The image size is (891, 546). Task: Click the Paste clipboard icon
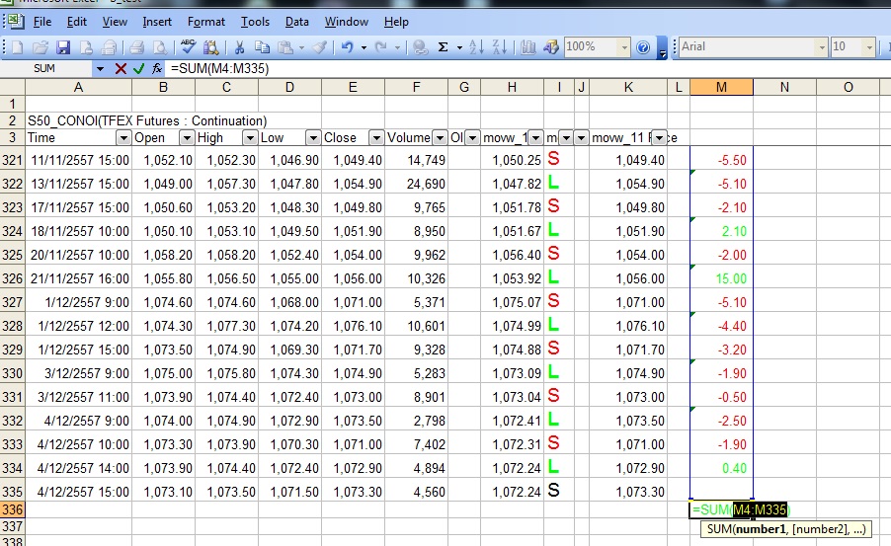click(x=285, y=47)
